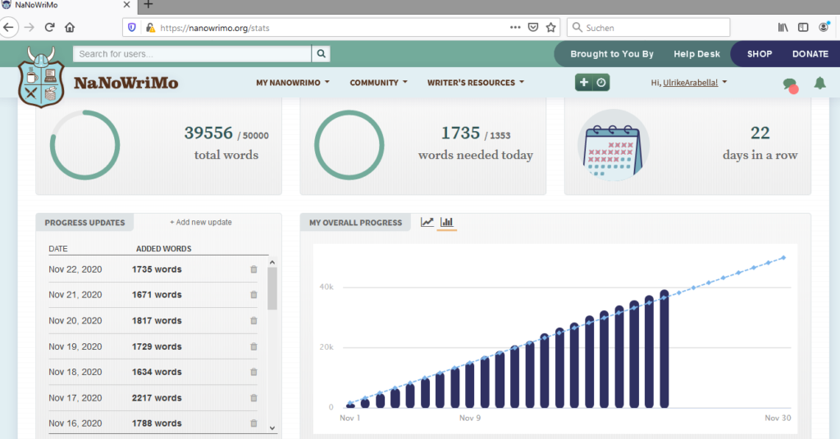This screenshot has width=840, height=439.
Task: Open the Brought to You By link
Action: coord(612,54)
